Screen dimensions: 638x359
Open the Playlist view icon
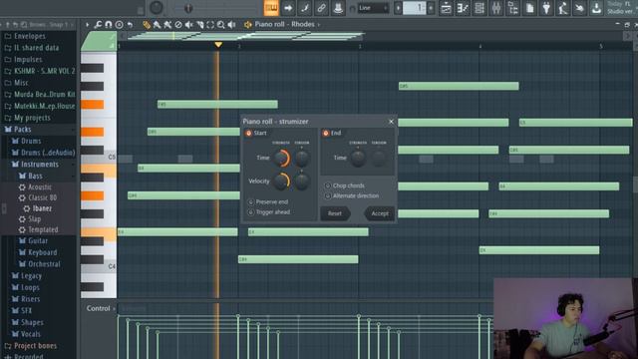click(446, 8)
